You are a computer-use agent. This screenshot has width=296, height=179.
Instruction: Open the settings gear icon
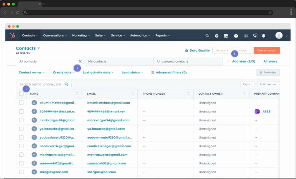pos(246,36)
